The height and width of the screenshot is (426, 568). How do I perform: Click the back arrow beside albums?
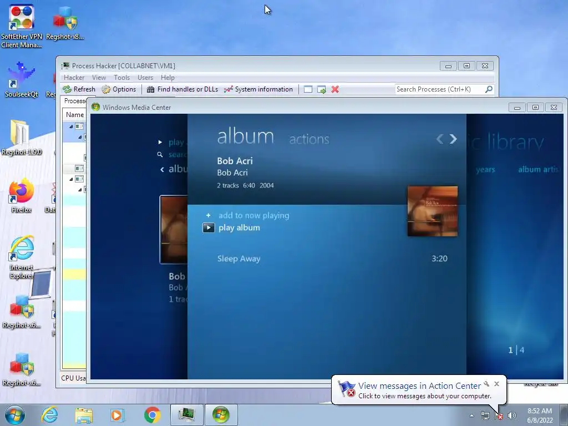pyautogui.click(x=163, y=169)
